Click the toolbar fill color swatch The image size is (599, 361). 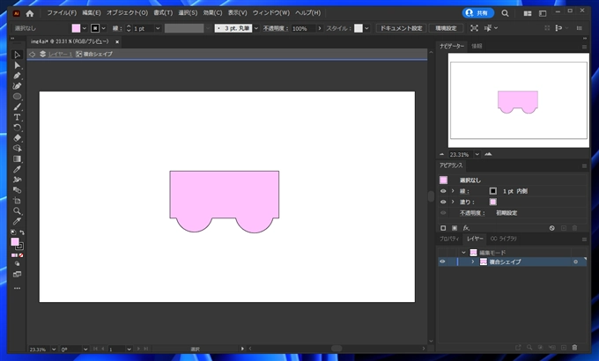[14, 242]
